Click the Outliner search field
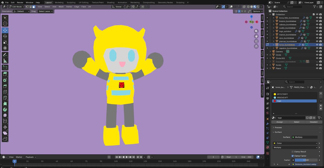324x168 pixels. pyautogui.click(x=293, y=7)
